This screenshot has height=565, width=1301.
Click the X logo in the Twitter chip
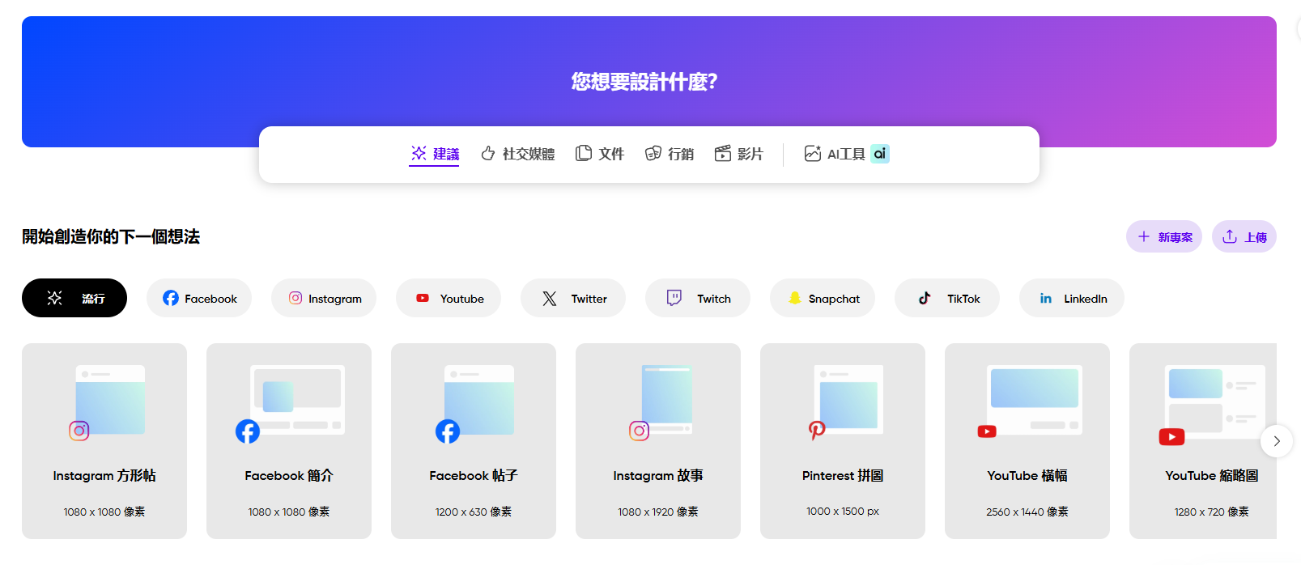click(x=550, y=298)
